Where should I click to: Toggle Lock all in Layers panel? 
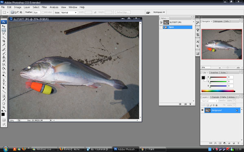tap(216, 105)
